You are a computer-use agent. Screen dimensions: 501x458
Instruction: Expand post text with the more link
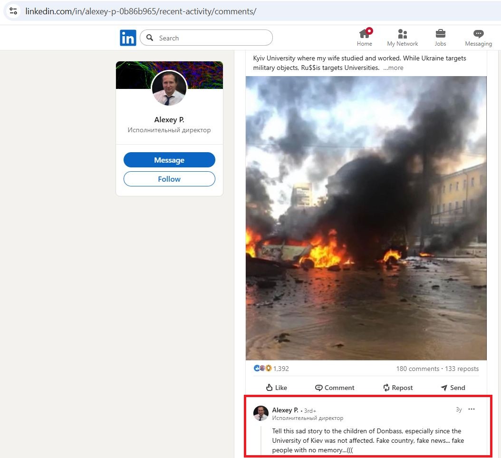click(394, 68)
